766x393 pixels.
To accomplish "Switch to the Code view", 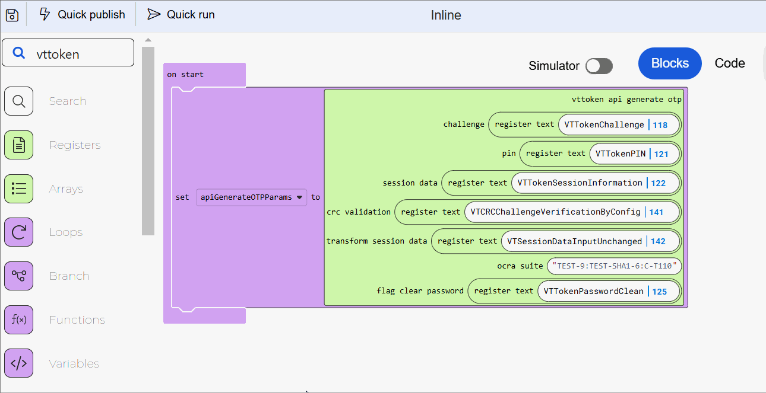I will (x=729, y=63).
